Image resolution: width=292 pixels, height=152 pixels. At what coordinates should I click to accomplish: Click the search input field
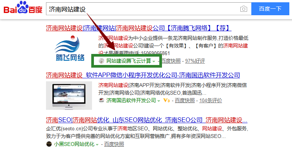pyautogui.click(x=141, y=9)
